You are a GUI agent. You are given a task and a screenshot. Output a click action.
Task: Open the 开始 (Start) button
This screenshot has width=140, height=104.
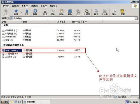pyautogui.click(x=5, y=102)
